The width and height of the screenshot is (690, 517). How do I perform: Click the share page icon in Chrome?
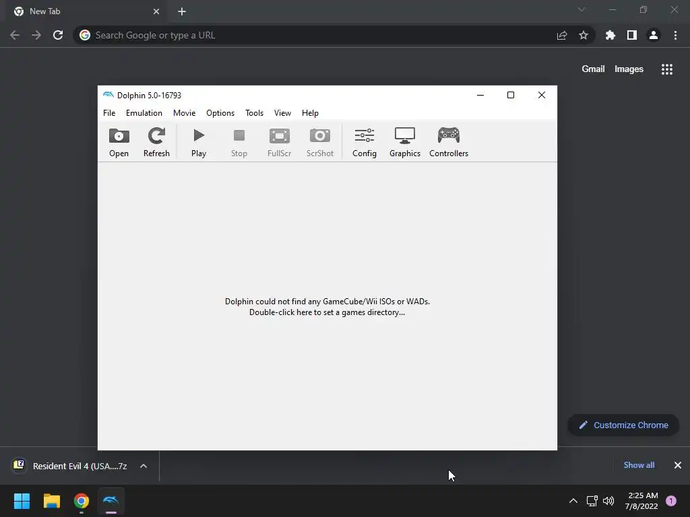[x=562, y=36]
